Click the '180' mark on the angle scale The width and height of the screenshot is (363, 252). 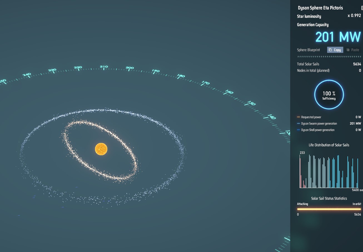[181, 76]
